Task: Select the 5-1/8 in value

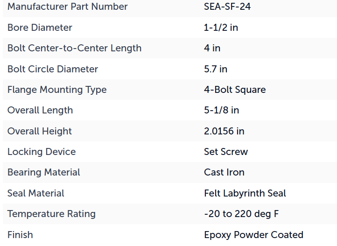Action: (x=221, y=110)
